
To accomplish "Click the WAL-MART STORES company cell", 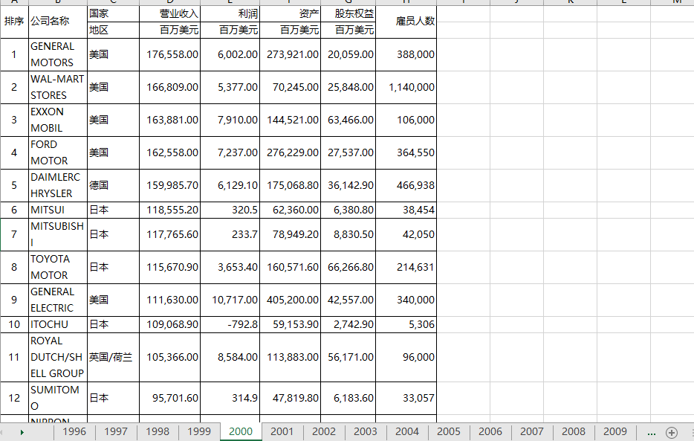I will coord(58,87).
